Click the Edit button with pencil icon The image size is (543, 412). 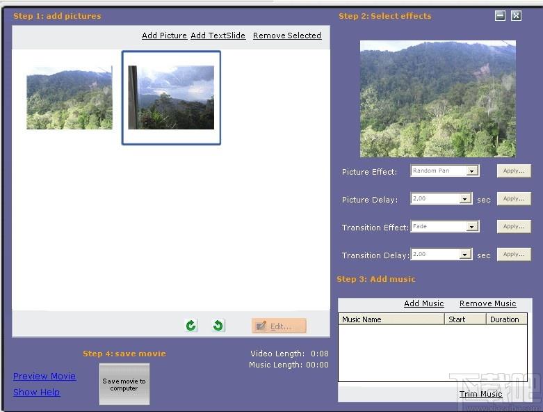[x=279, y=326]
